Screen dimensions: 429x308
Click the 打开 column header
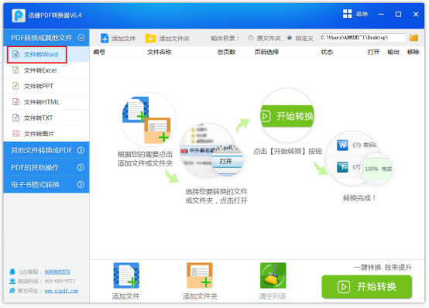[373, 52]
